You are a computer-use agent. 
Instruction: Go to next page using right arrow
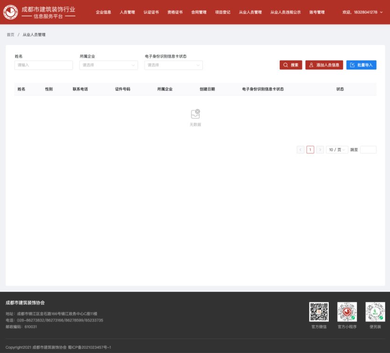coord(320,150)
